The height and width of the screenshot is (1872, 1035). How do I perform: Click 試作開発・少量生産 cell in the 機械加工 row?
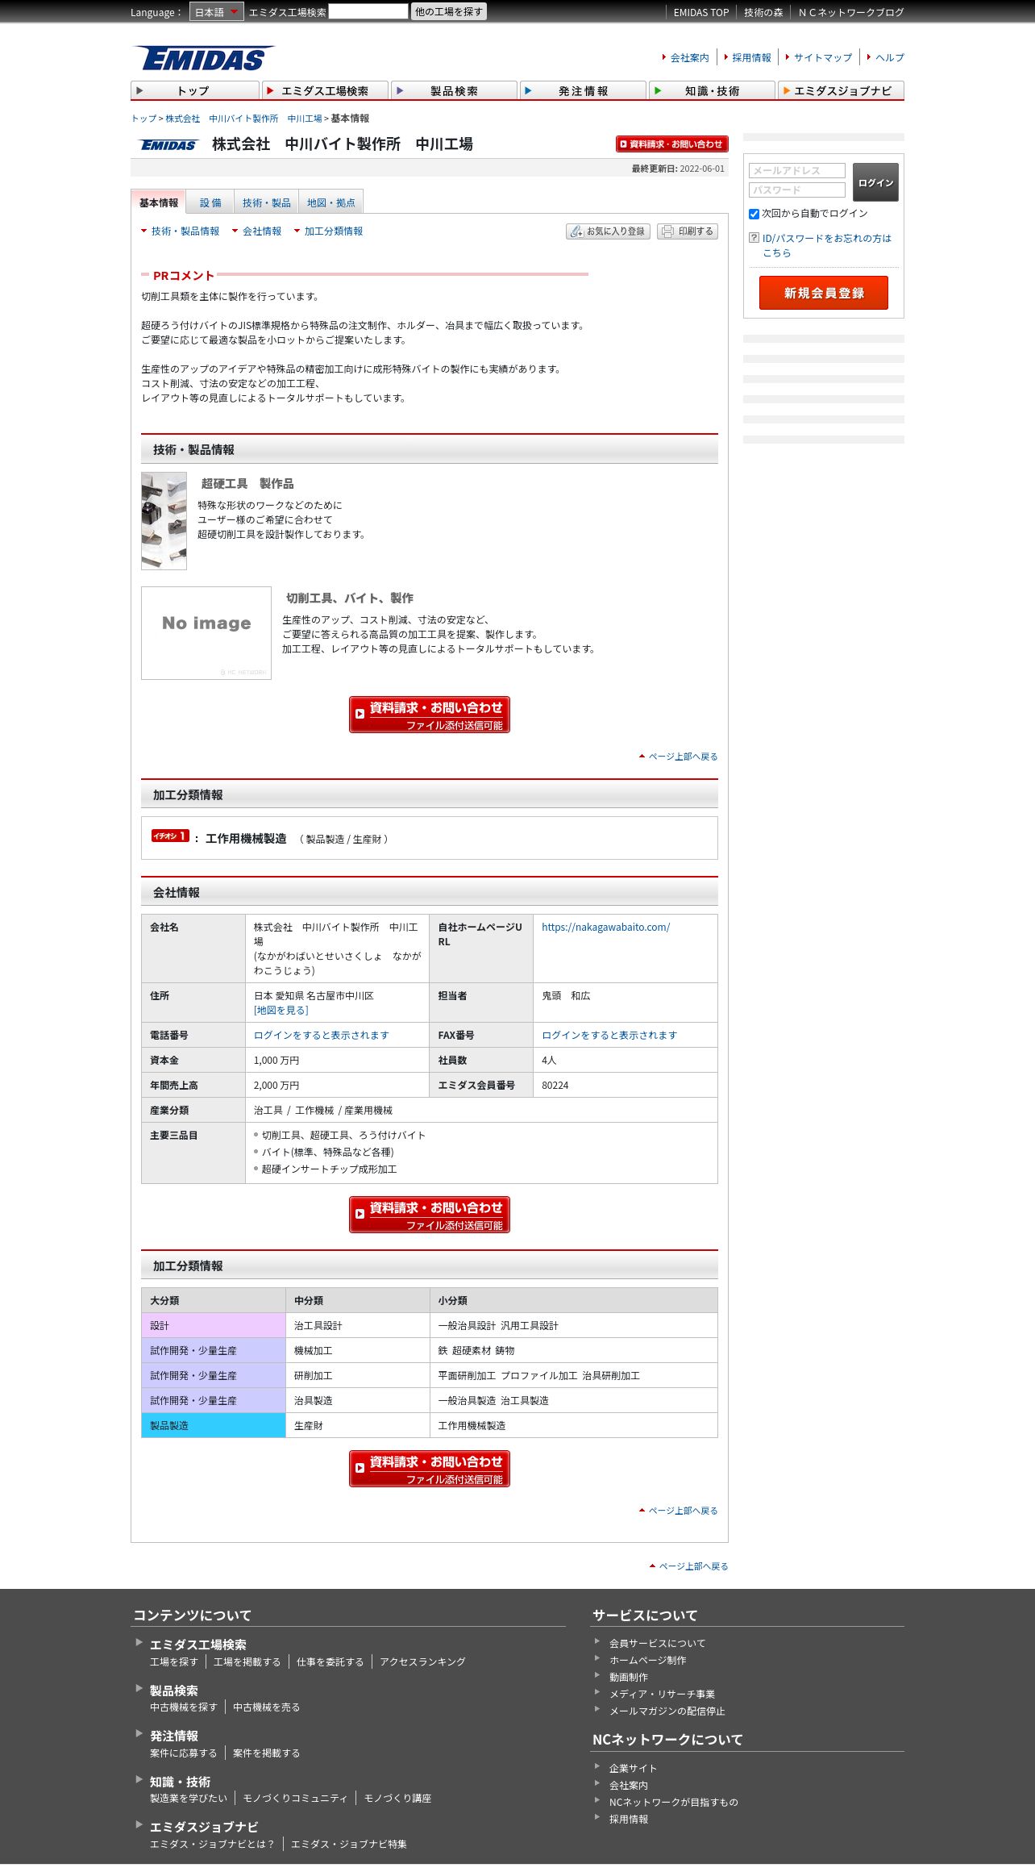click(x=213, y=1350)
